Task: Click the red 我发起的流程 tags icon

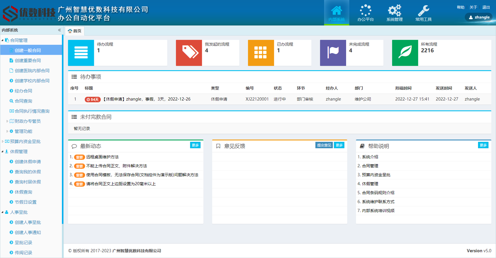Action: click(189, 53)
